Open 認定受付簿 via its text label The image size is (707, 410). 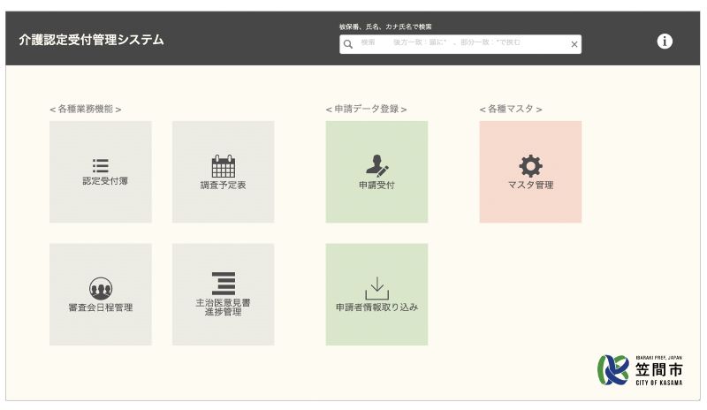pos(100,181)
